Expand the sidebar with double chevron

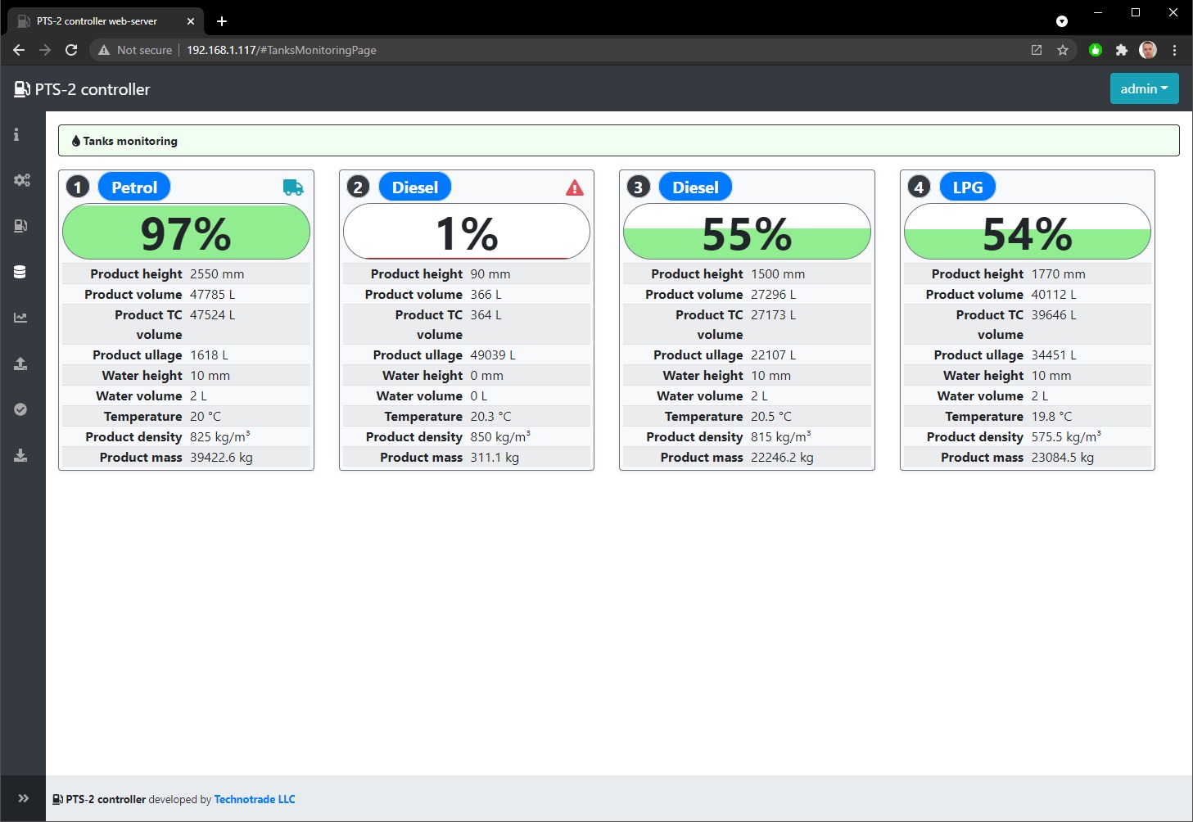coord(23,798)
